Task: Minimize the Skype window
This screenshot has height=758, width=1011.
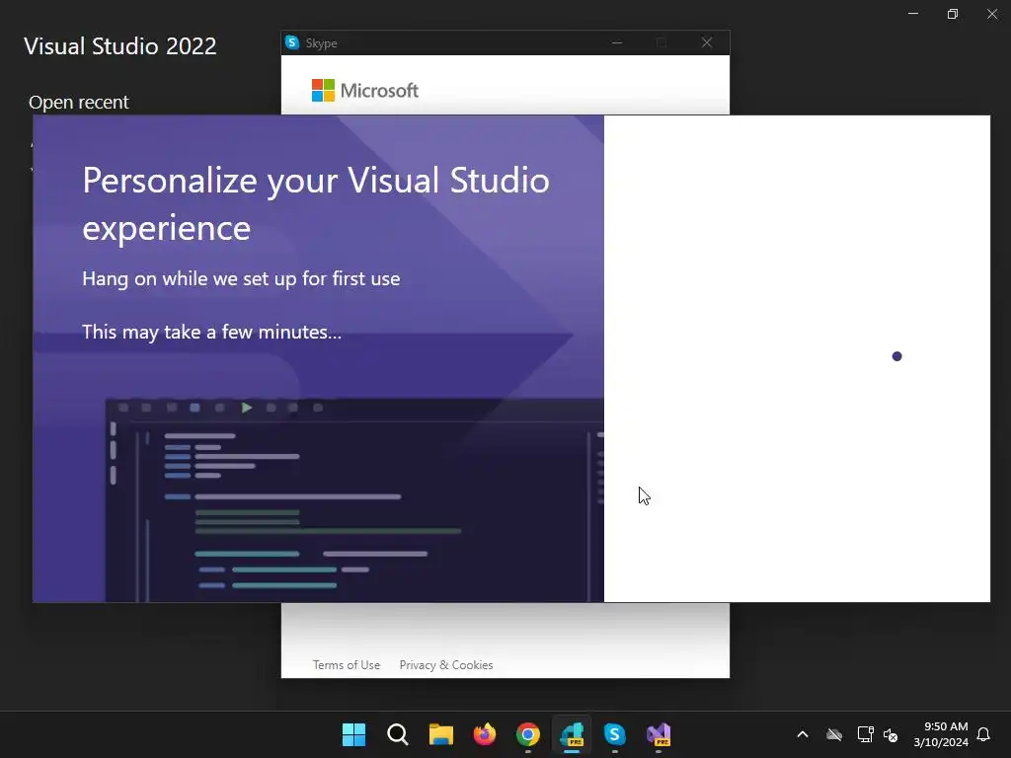Action: (x=617, y=42)
